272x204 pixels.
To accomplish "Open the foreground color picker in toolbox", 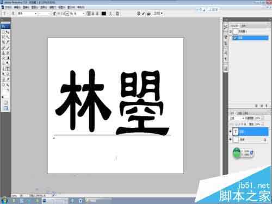I will 4,92.
